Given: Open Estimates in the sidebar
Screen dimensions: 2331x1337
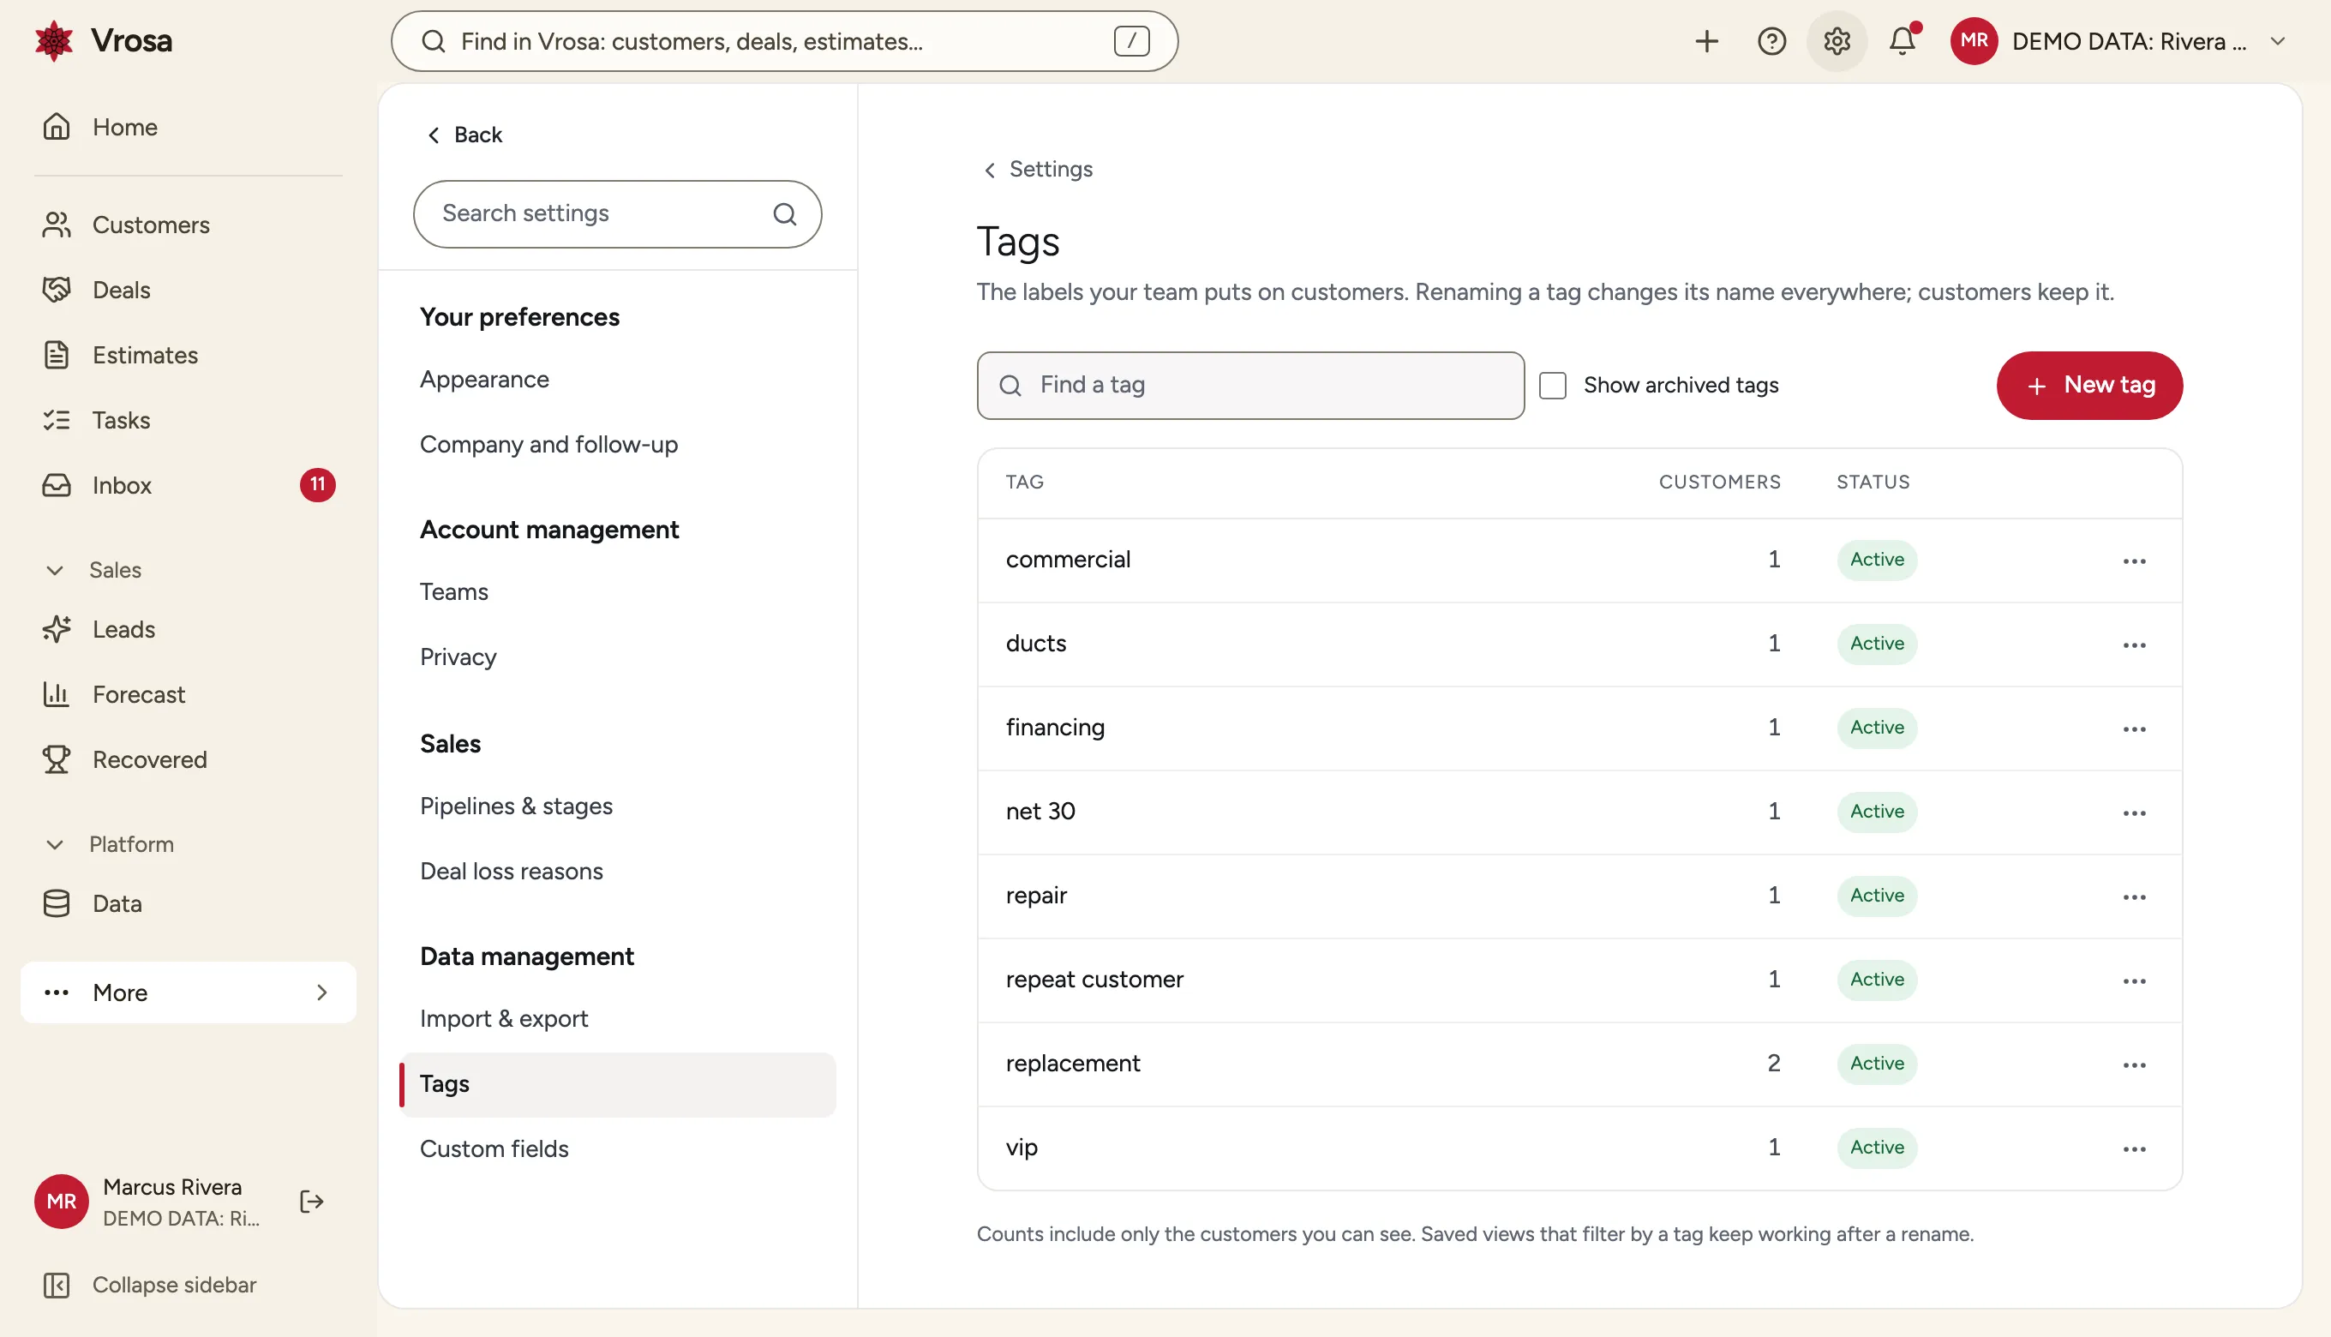Looking at the screenshot, I should click(189, 356).
